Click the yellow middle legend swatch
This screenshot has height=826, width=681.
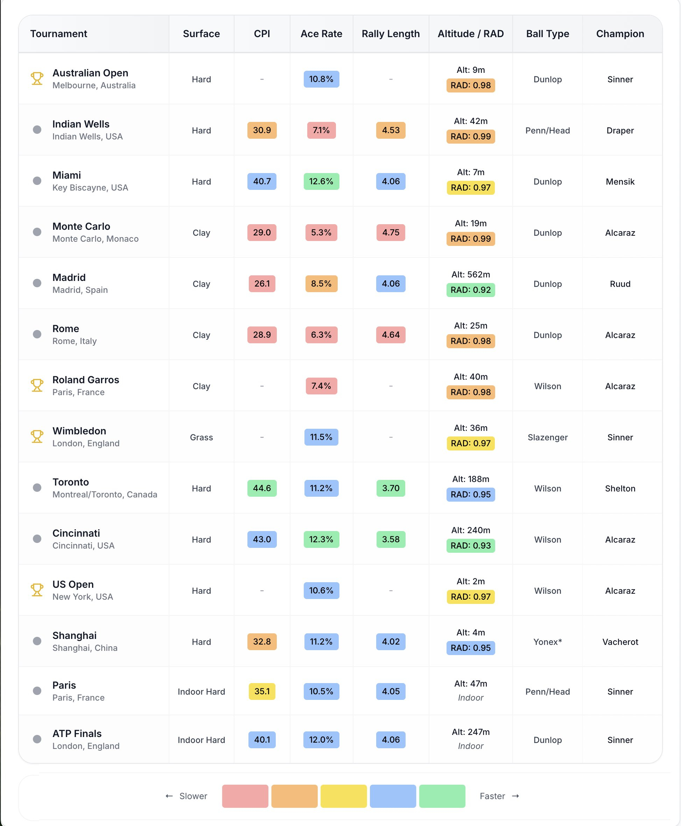pyautogui.click(x=344, y=796)
